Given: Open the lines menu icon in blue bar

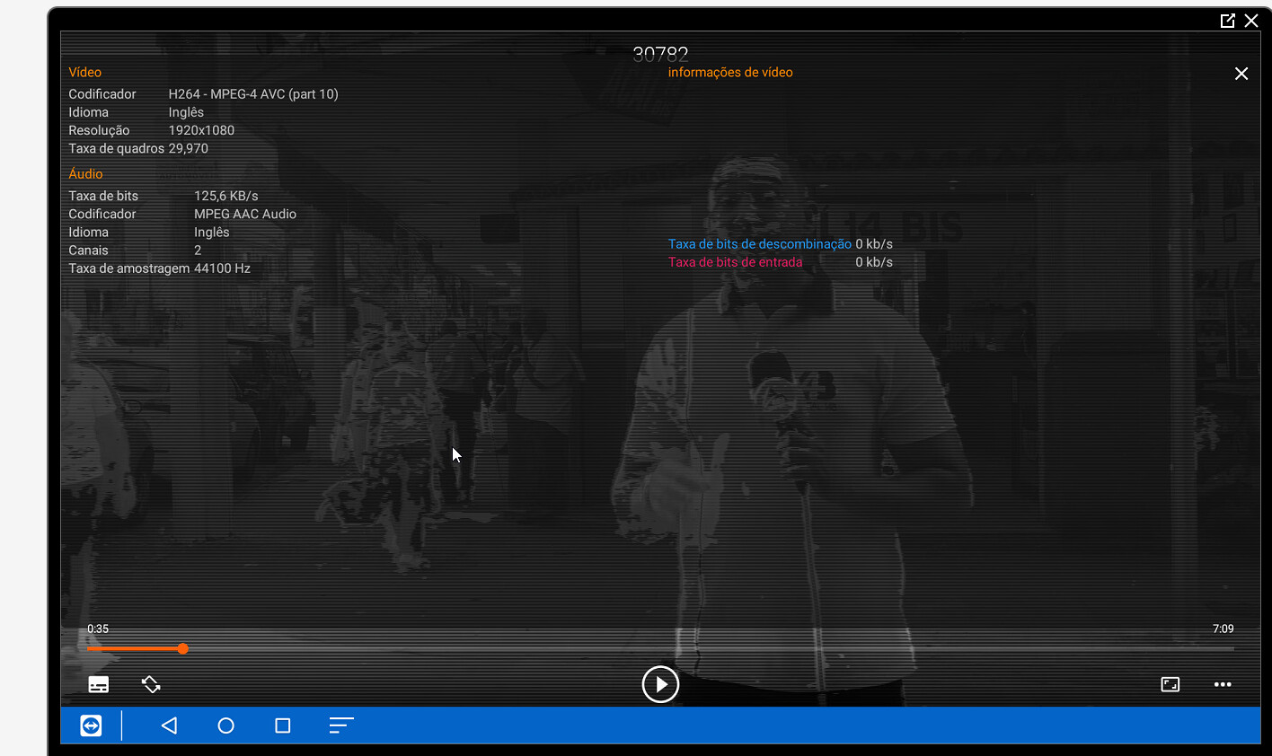Looking at the screenshot, I should (340, 725).
